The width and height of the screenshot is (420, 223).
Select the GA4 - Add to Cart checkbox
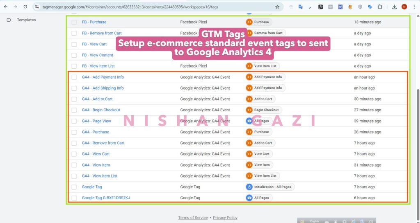74,99
